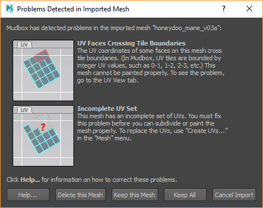
Task: Click the Help... button
Action: point(28,195)
